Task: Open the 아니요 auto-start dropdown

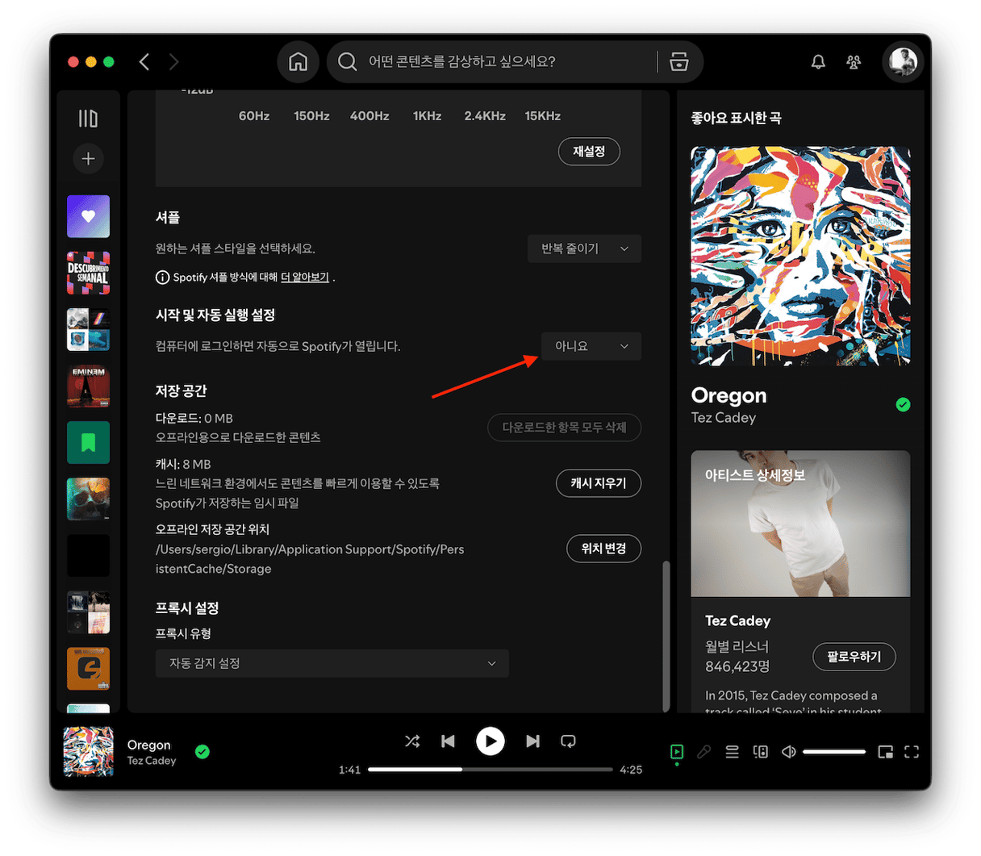Action: coord(591,346)
